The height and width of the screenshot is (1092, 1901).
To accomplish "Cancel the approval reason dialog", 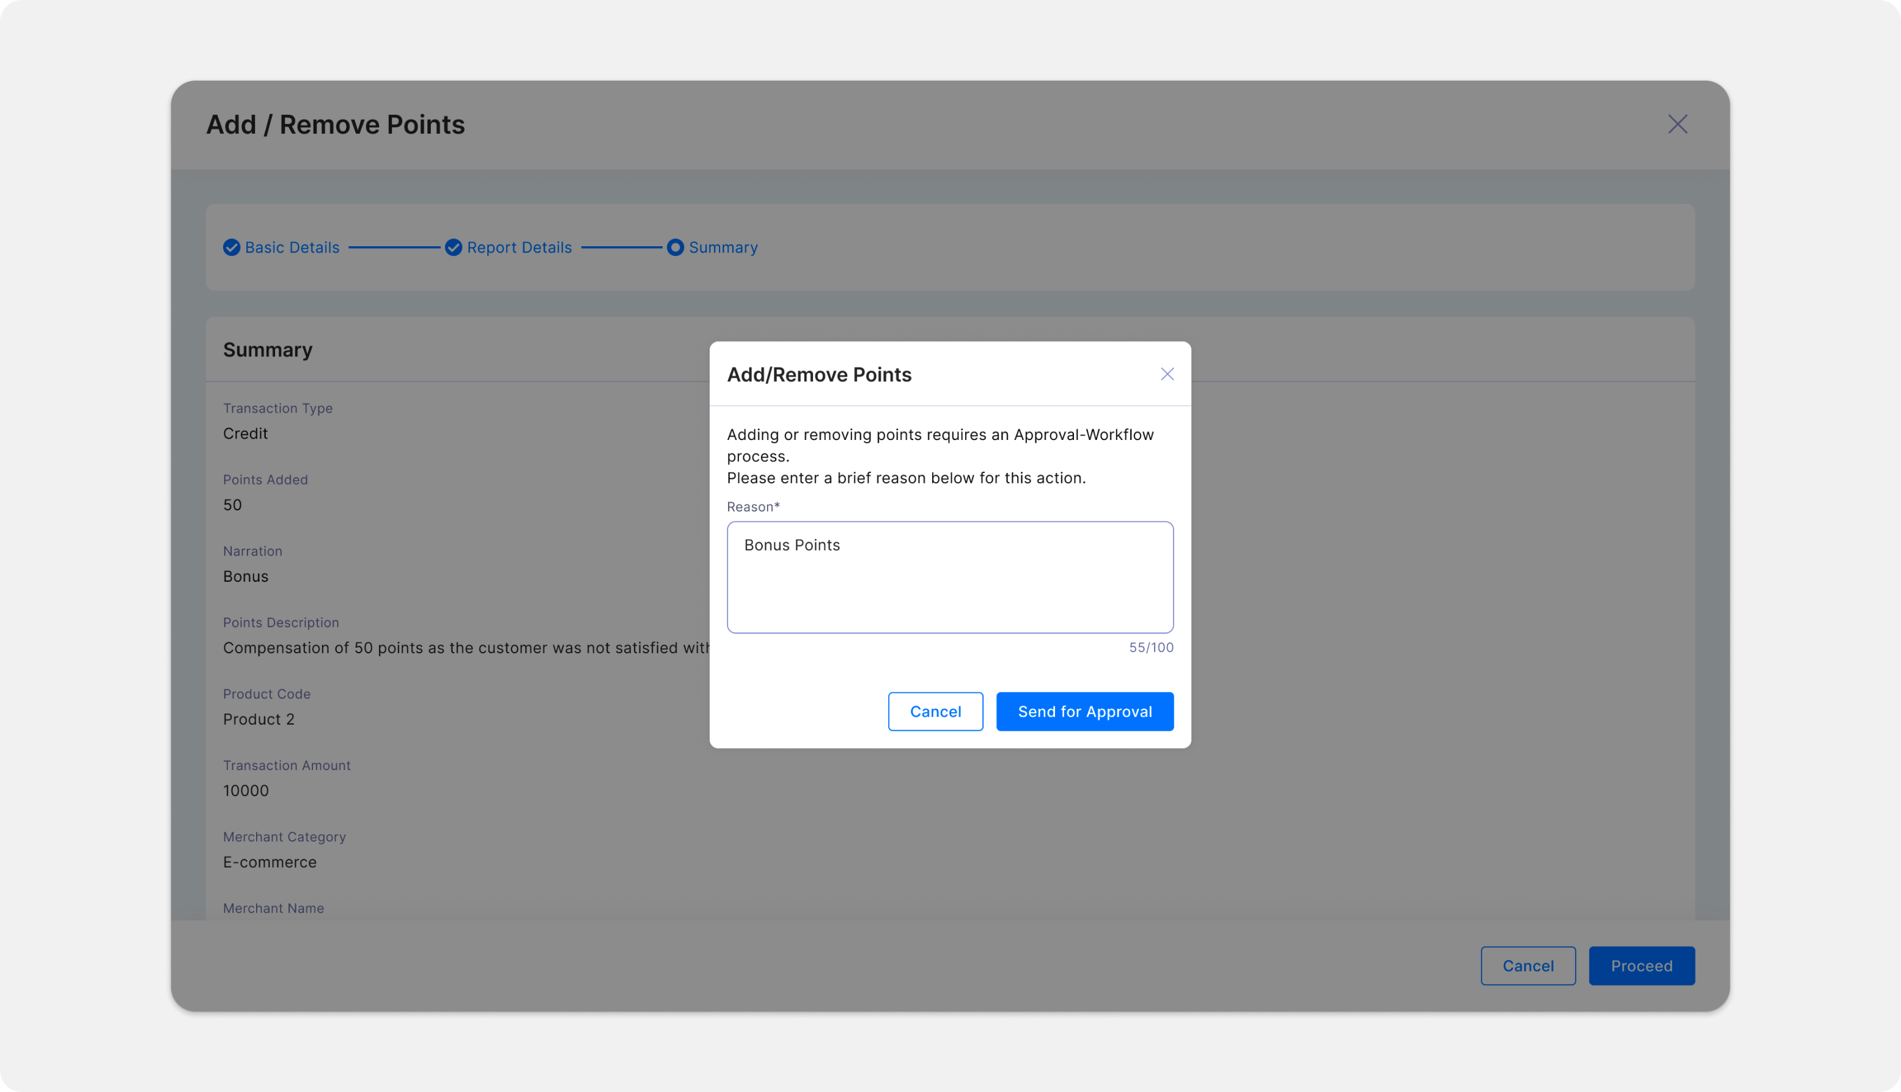I will [x=935, y=712].
